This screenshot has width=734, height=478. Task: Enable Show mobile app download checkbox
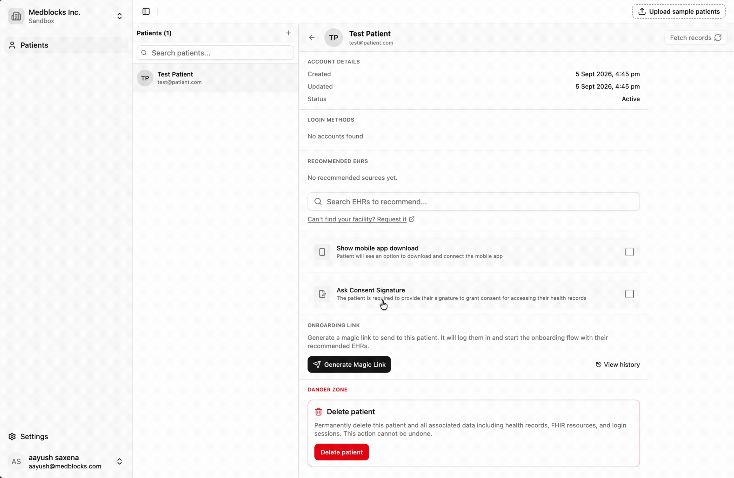click(629, 252)
